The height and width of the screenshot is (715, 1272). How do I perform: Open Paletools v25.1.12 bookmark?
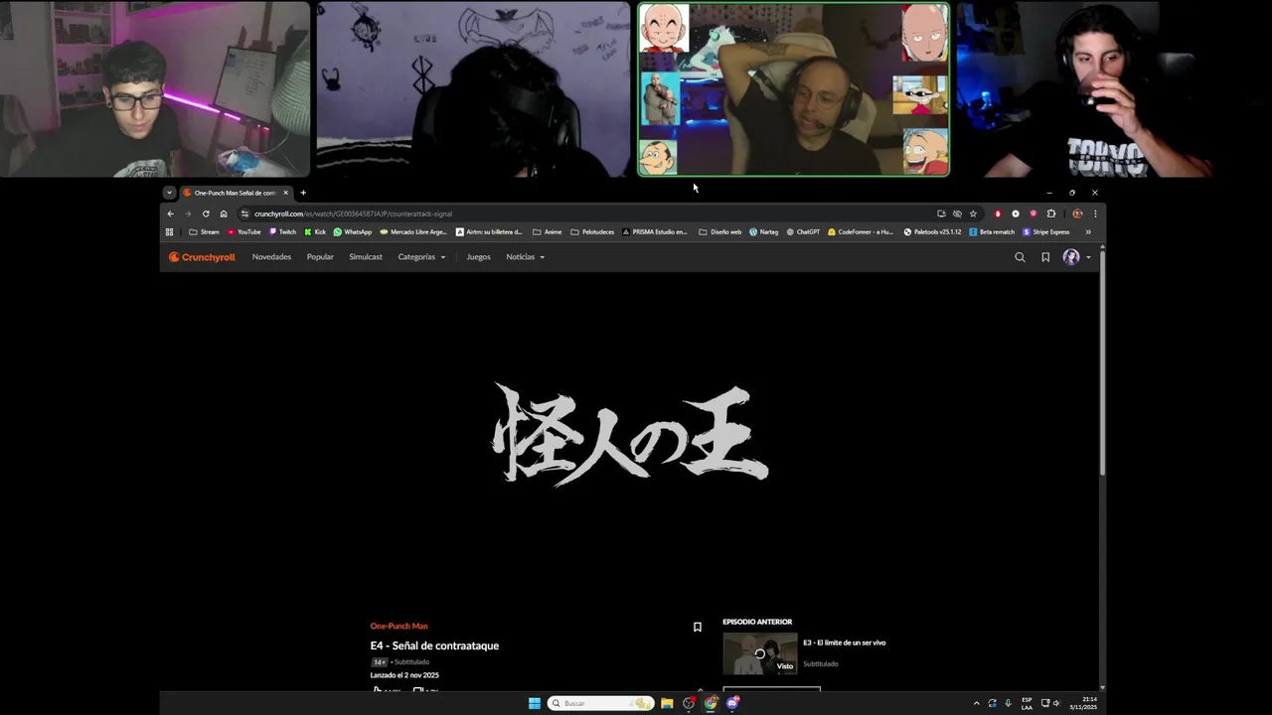pyautogui.click(x=932, y=232)
